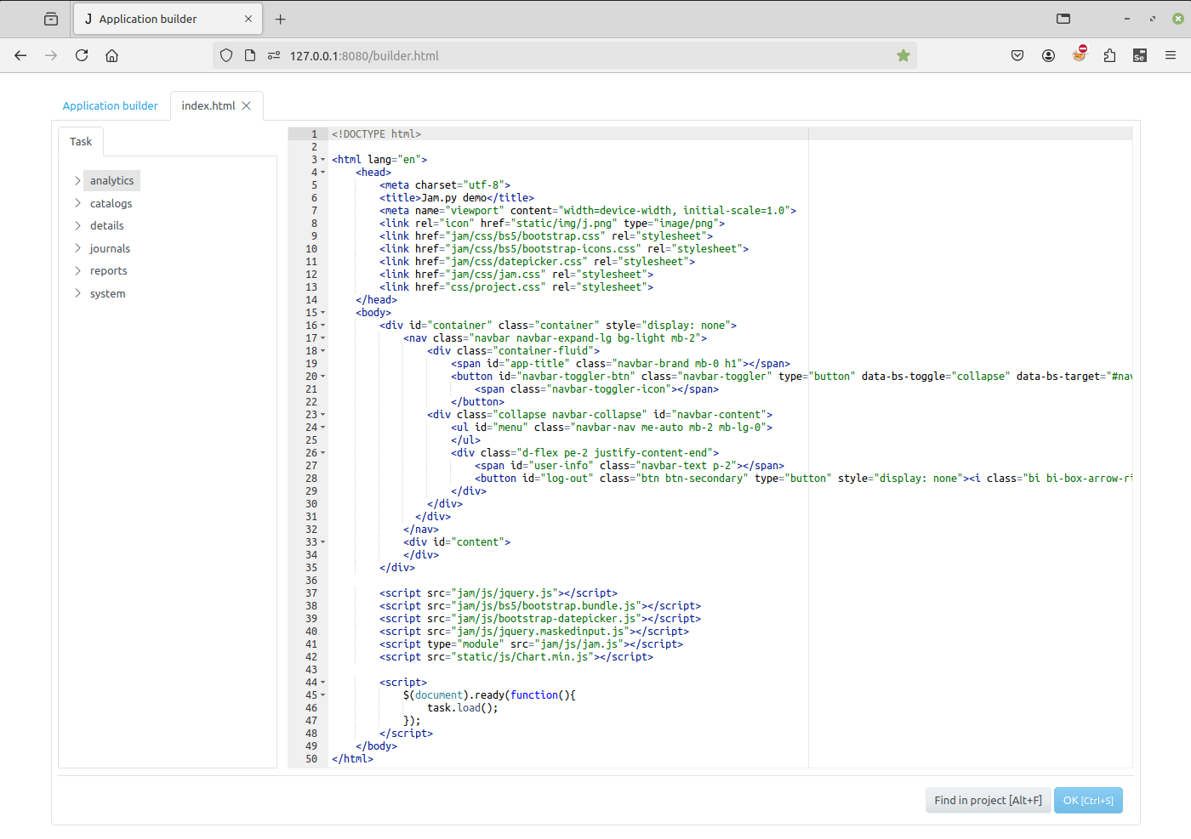
Task: Click the shield tracking protection icon
Action: click(x=226, y=55)
